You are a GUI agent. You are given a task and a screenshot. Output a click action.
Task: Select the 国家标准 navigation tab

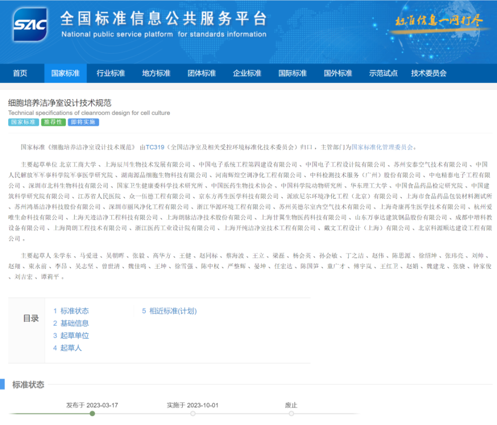pyautogui.click(x=65, y=73)
